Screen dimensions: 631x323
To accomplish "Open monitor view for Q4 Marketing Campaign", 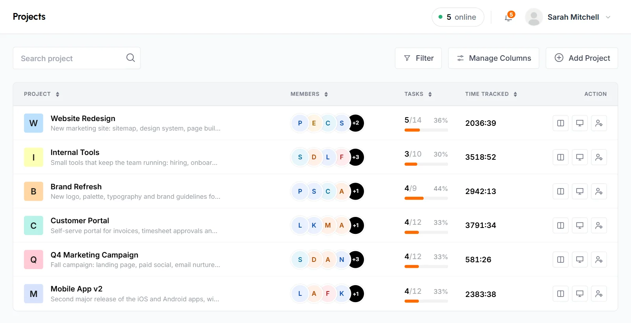I will coord(580,260).
